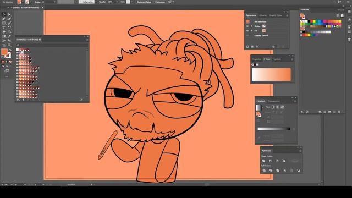Switch to the Symbols tab
The height and width of the screenshot is (198, 352).
point(277,59)
